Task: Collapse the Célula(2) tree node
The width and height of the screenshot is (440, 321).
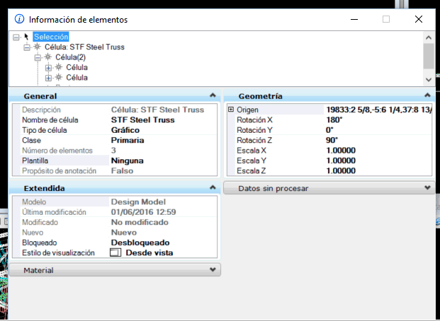Action: (x=38, y=58)
